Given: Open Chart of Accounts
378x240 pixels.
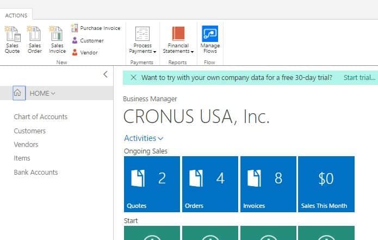Looking at the screenshot, I should point(40,117).
